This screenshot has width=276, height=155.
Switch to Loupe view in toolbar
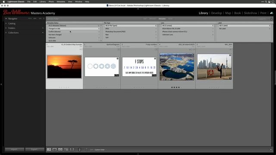[x=55, y=149]
